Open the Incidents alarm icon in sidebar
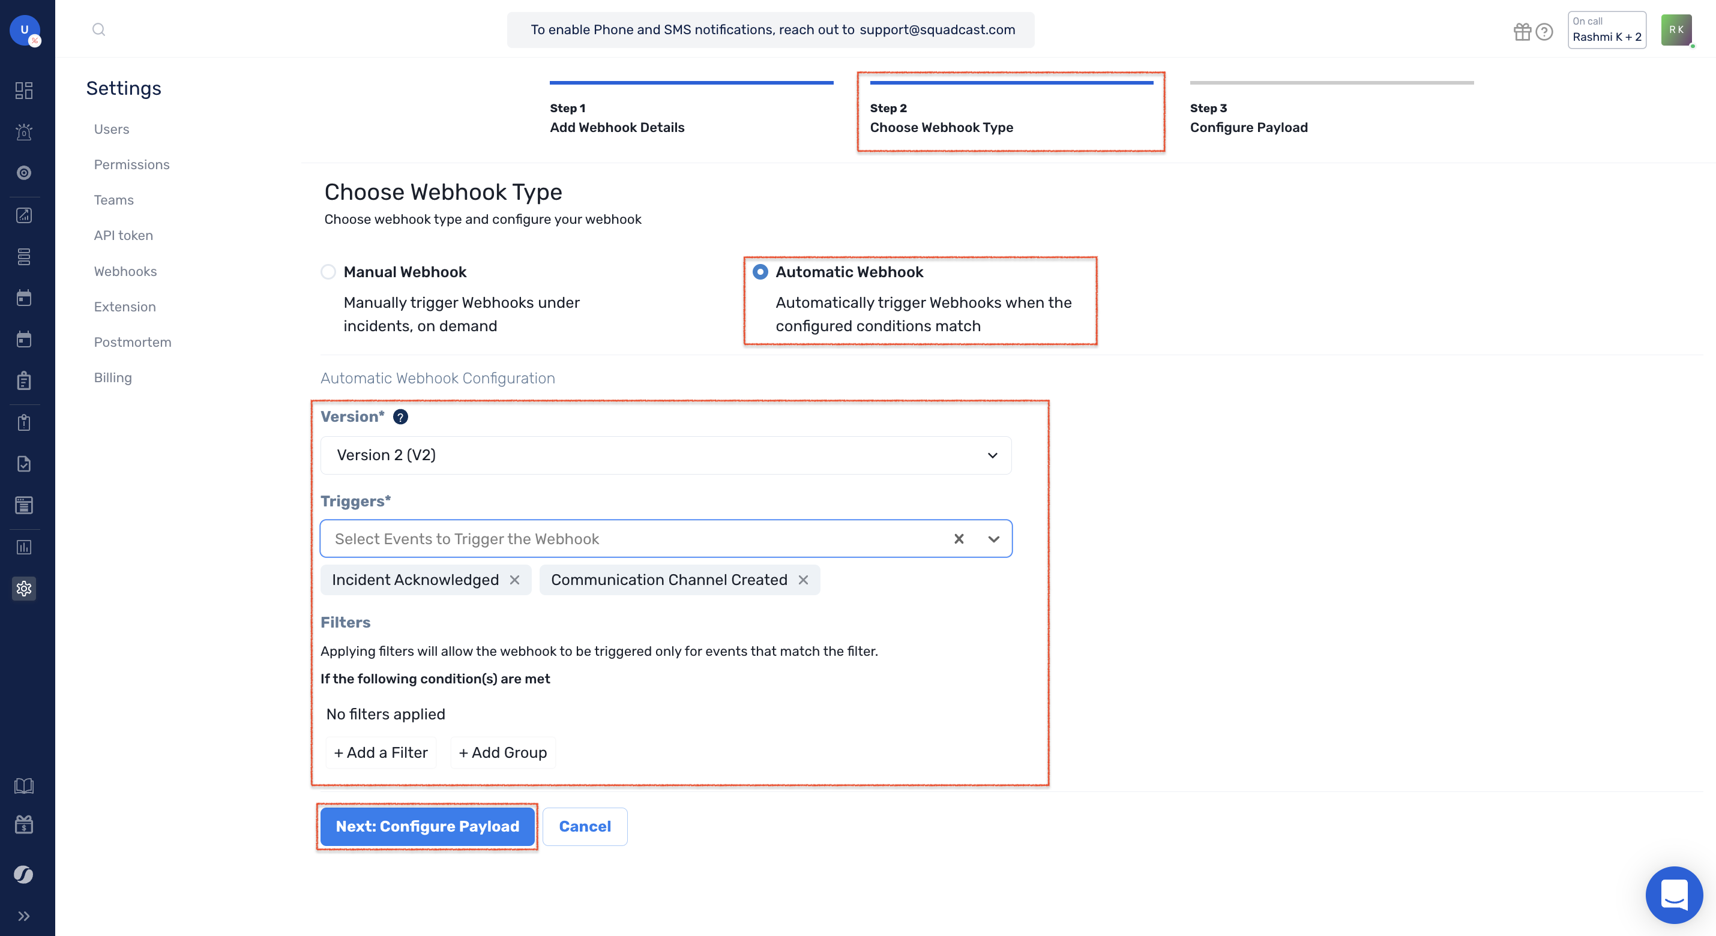This screenshot has width=1716, height=936. 24,133
